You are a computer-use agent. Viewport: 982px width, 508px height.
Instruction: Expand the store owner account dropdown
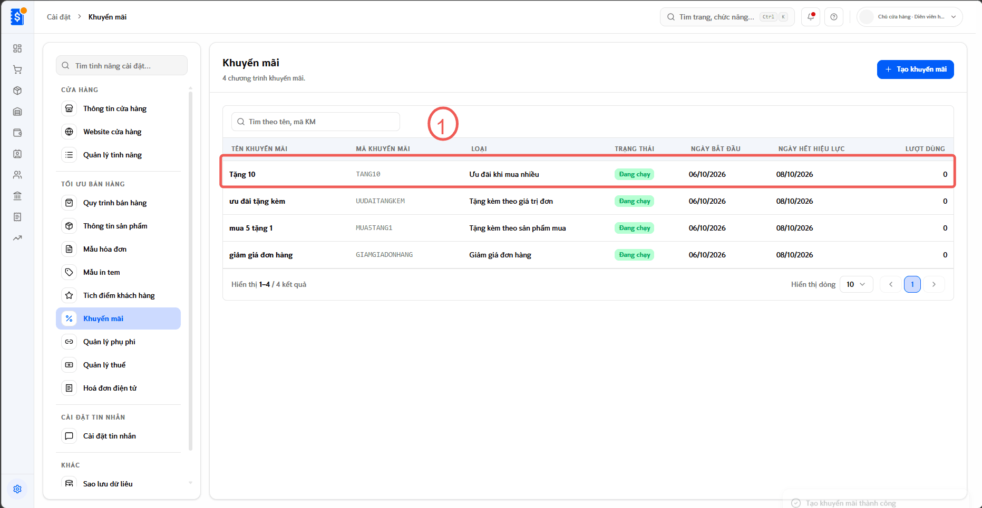pyautogui.click(x=910, y=17)
